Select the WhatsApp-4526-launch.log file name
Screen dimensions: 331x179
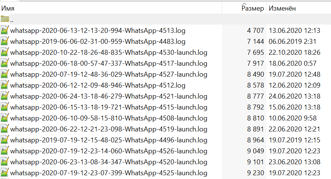click(109, 151)
